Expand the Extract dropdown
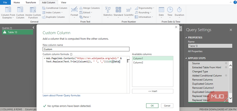237x111 pixels. pyautogui.click(x=92, y=13)
